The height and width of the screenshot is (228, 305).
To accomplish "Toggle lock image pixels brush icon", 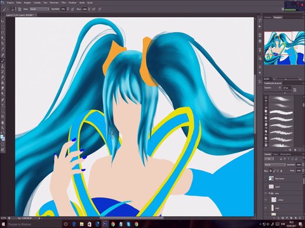I will tap(274, 170).
